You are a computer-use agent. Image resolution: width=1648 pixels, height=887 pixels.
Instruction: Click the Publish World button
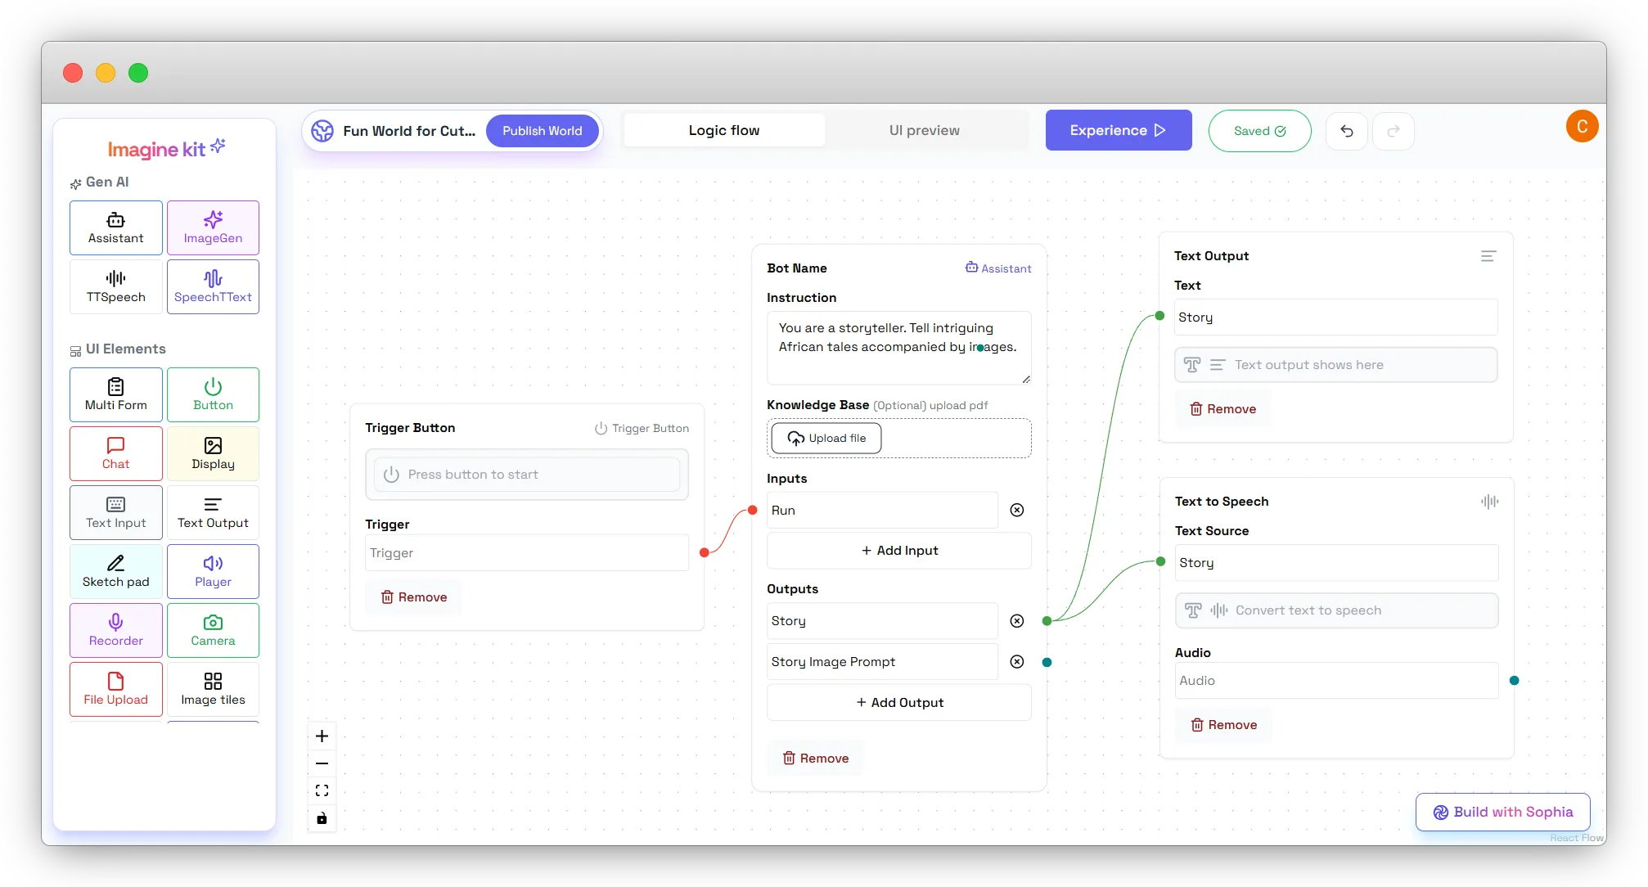[x=542, y=131]
